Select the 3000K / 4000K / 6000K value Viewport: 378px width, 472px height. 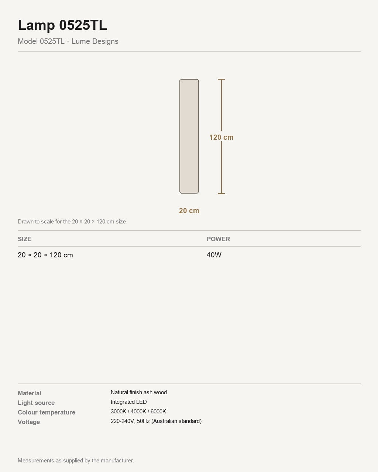(x=138, y=412)
